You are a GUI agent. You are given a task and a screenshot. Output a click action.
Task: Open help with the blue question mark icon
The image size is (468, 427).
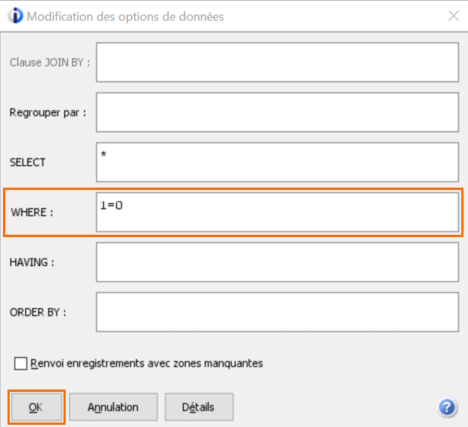click(447, 407)
